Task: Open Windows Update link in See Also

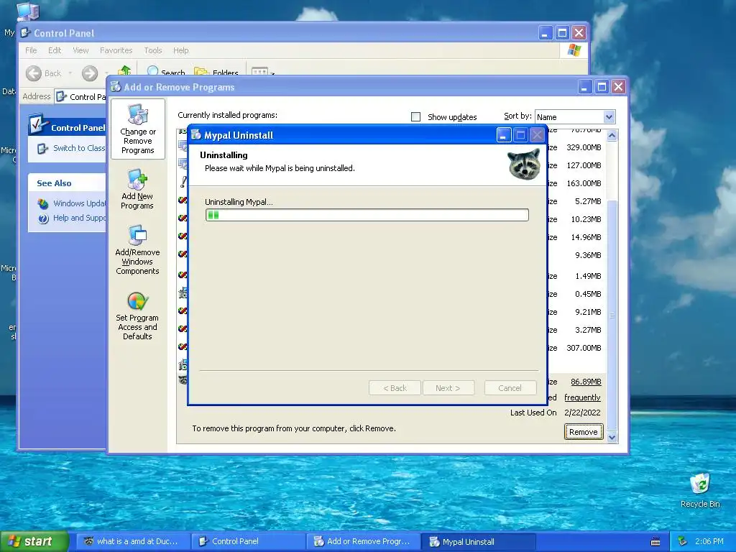Action: [x=79, y=203]
